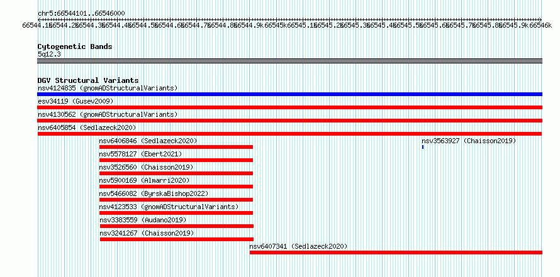This screenshot has width=560, height=277.
Task: Click the red bar under nsv4130562
Action: [289, 121]
